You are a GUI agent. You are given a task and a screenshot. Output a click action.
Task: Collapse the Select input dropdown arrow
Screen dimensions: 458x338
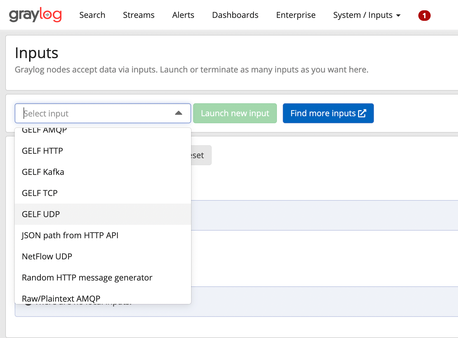pos(178,113)
